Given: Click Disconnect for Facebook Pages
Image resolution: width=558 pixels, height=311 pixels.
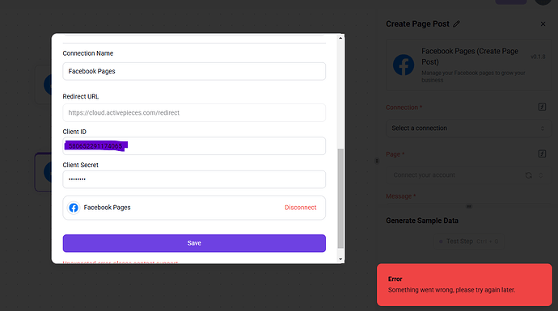Looking at the screenshot, I should tap(300, 208).
